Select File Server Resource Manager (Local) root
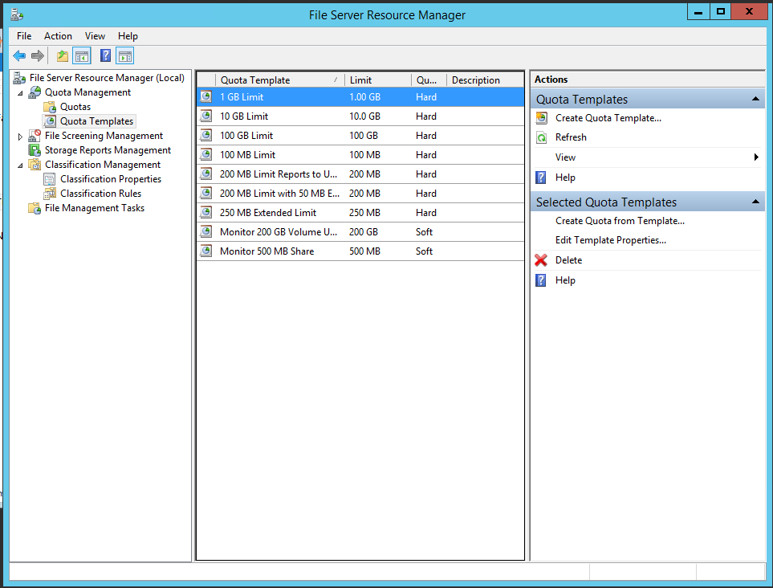 click(107, 78)
